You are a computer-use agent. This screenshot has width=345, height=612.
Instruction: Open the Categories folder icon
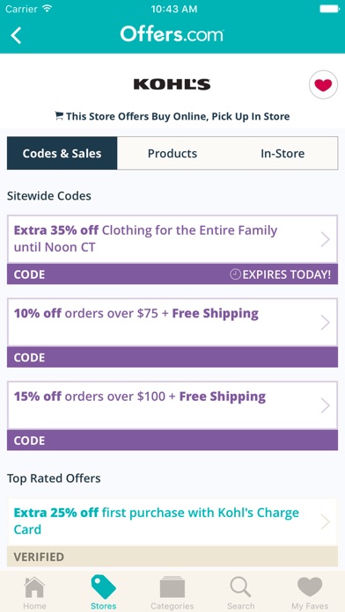pyautogui.click(x=172, y=587)
